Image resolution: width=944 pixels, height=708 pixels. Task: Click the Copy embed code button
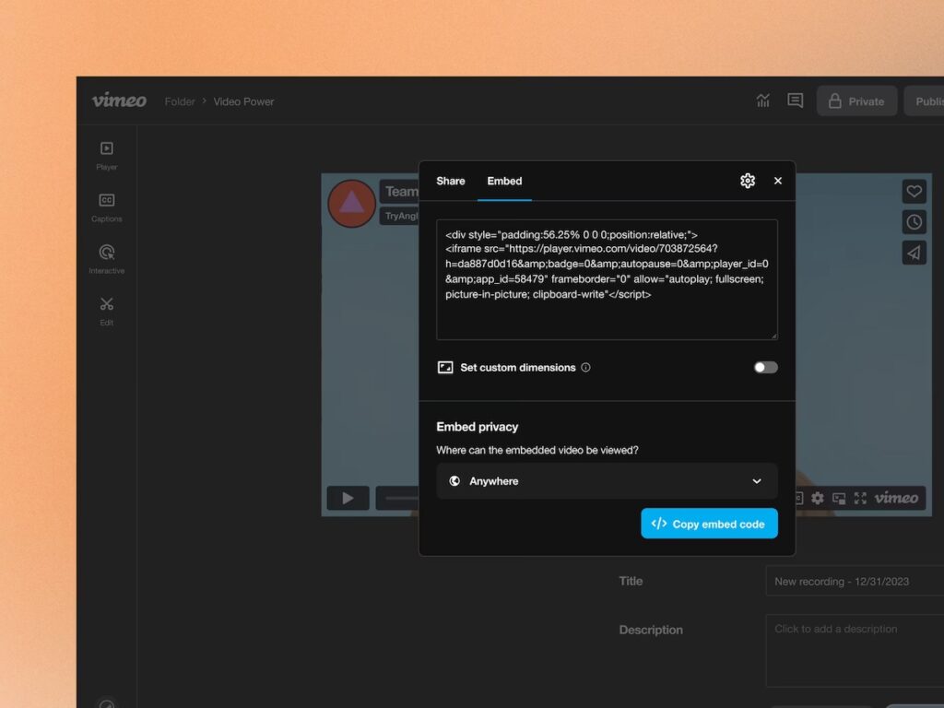pos(709,523)
